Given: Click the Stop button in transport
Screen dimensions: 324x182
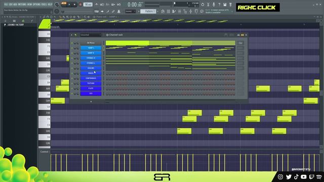Looking at the screenshot, I should (x=74, y=5).
